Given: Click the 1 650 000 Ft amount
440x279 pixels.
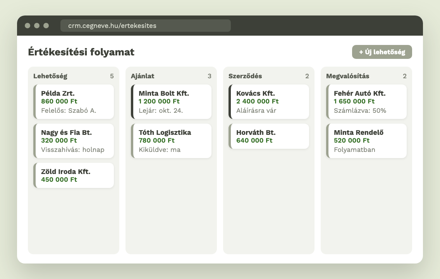Looking at the screenshot, I should point(354,101).
